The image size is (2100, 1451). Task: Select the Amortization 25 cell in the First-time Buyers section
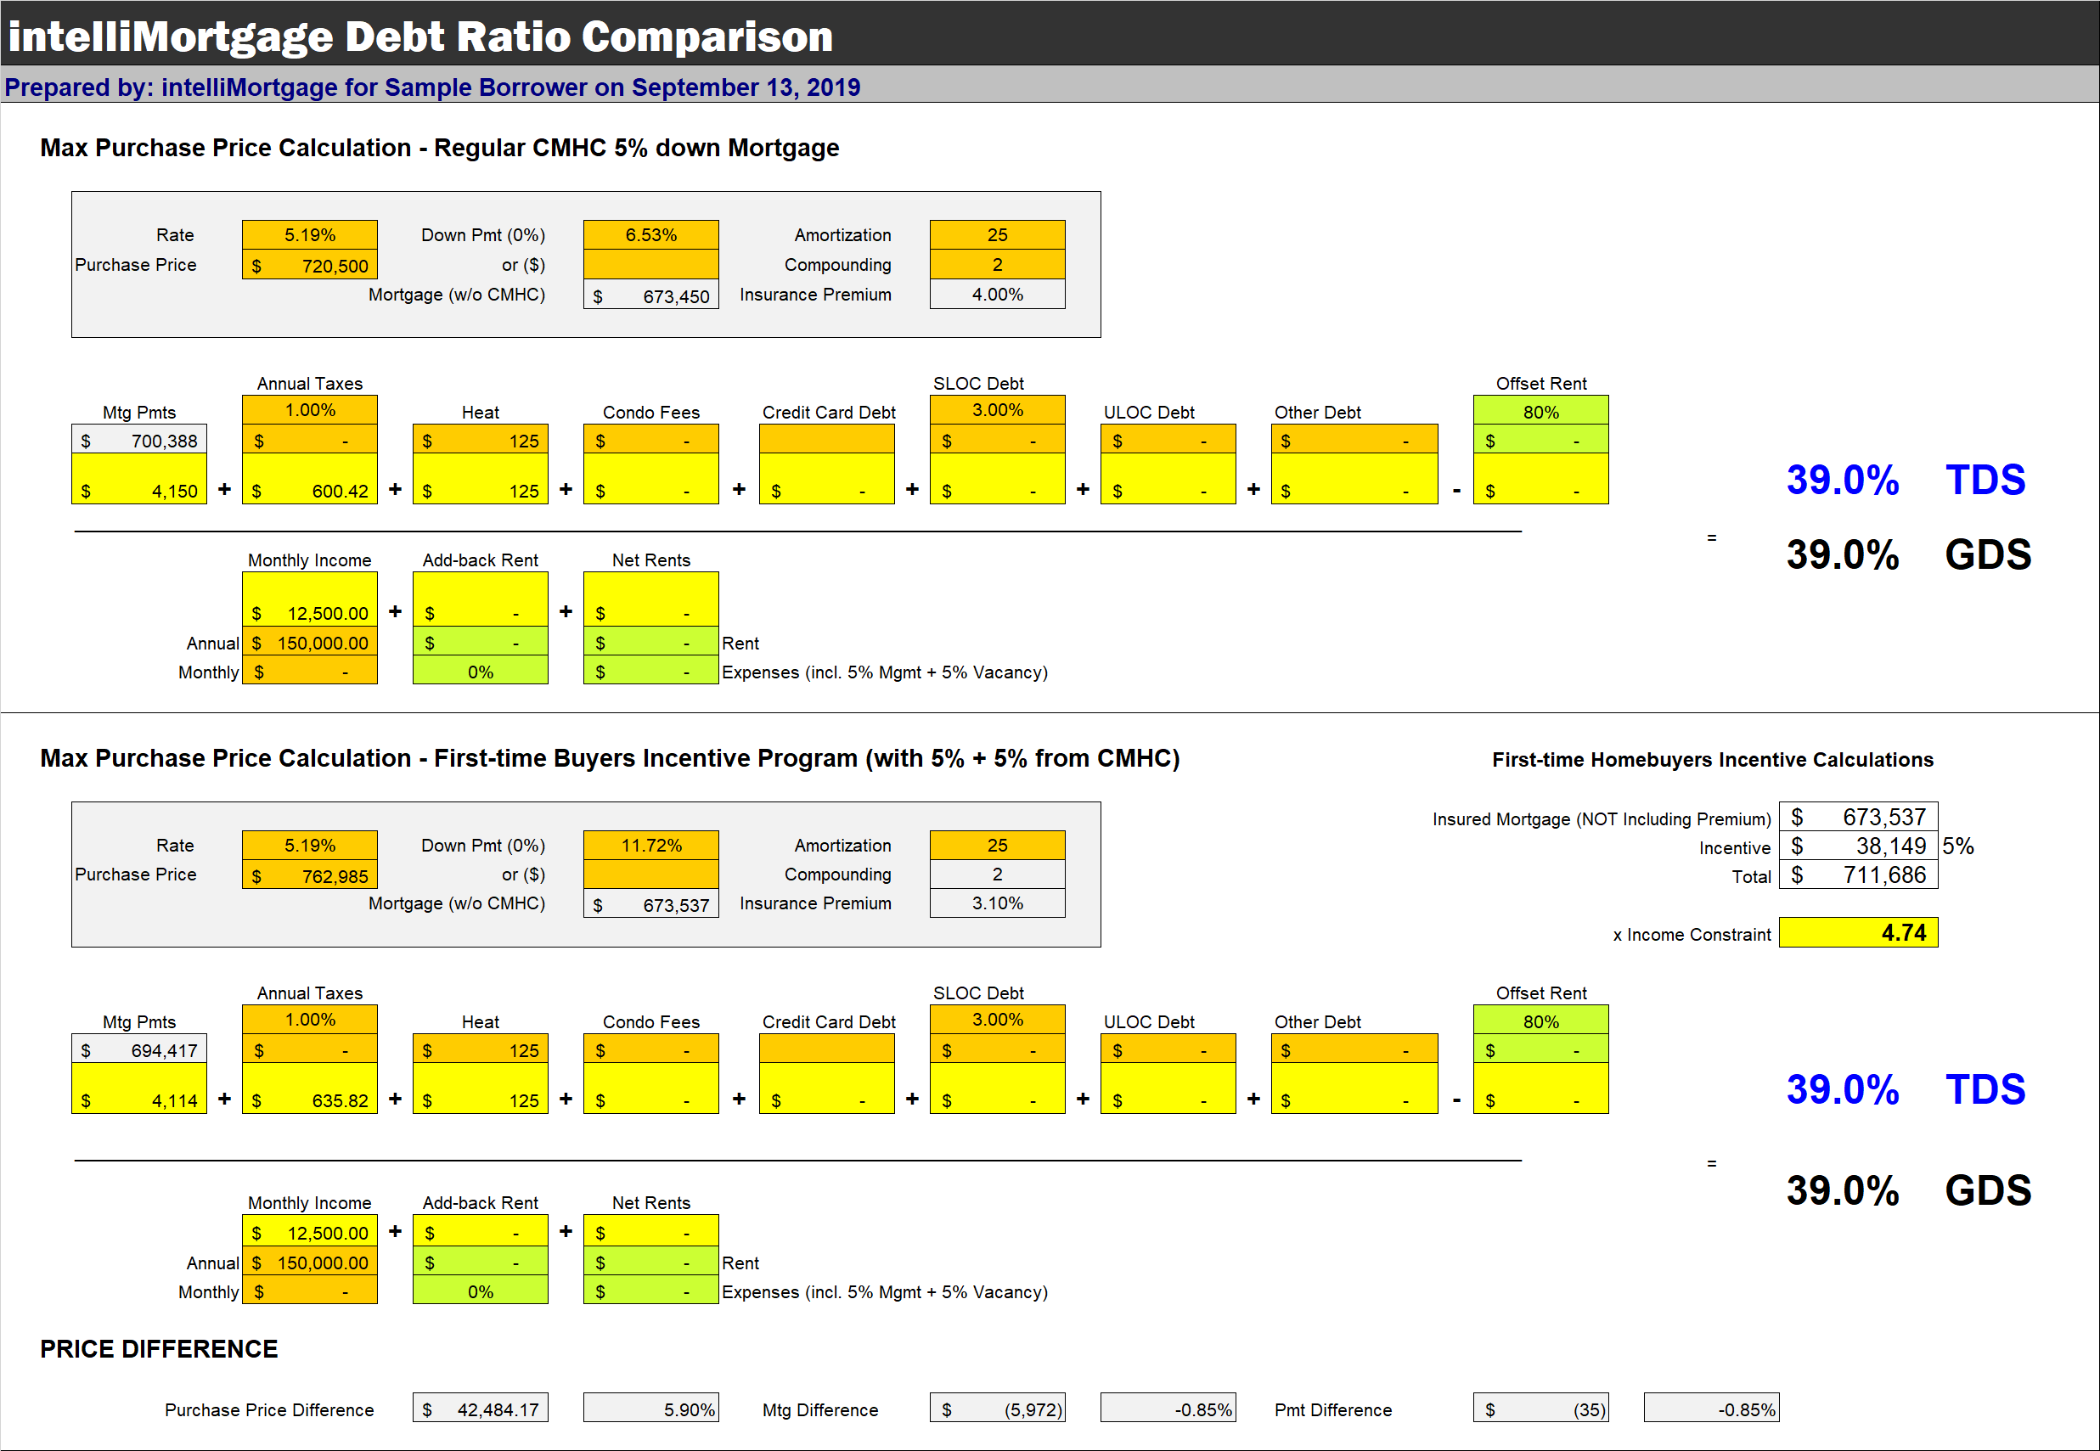(997, 845)
